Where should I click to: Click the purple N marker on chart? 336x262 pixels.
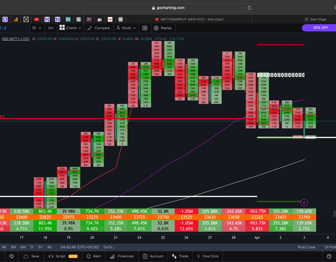[x=304, y=203]
